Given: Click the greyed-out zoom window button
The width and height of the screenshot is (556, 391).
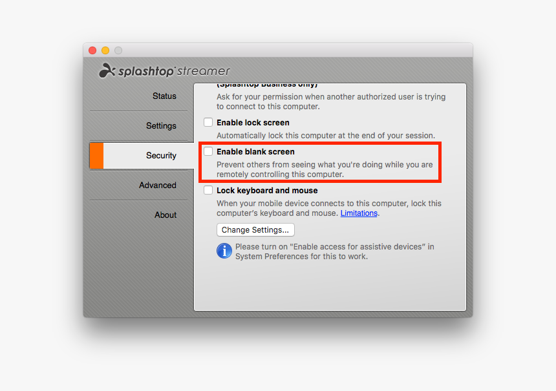Looking at the screenshot, I should tap(118, 50).
